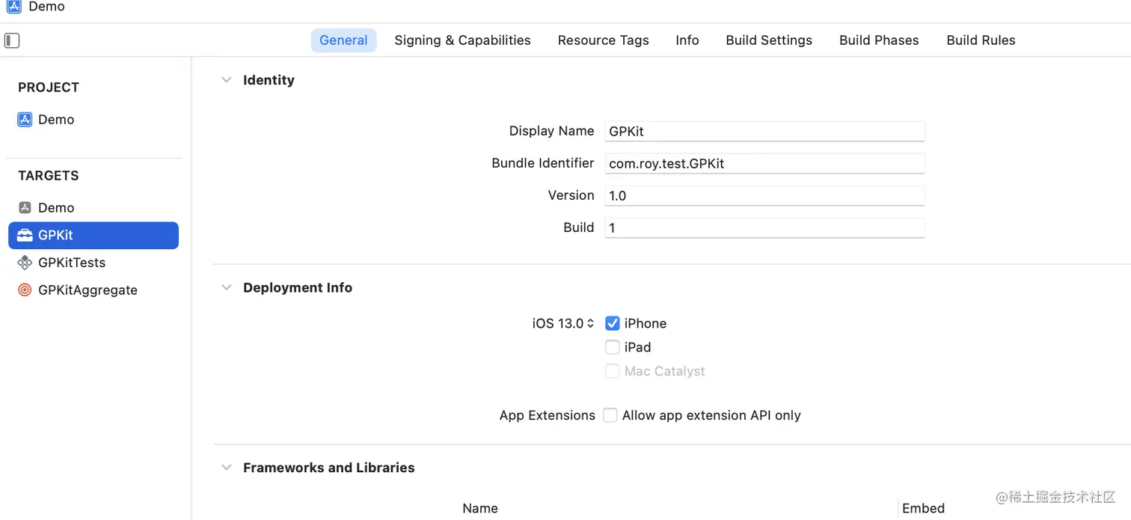Click the GPKitAggregate bullseye icon
The height and width of the screenshot is (520, 1131).
25,290
